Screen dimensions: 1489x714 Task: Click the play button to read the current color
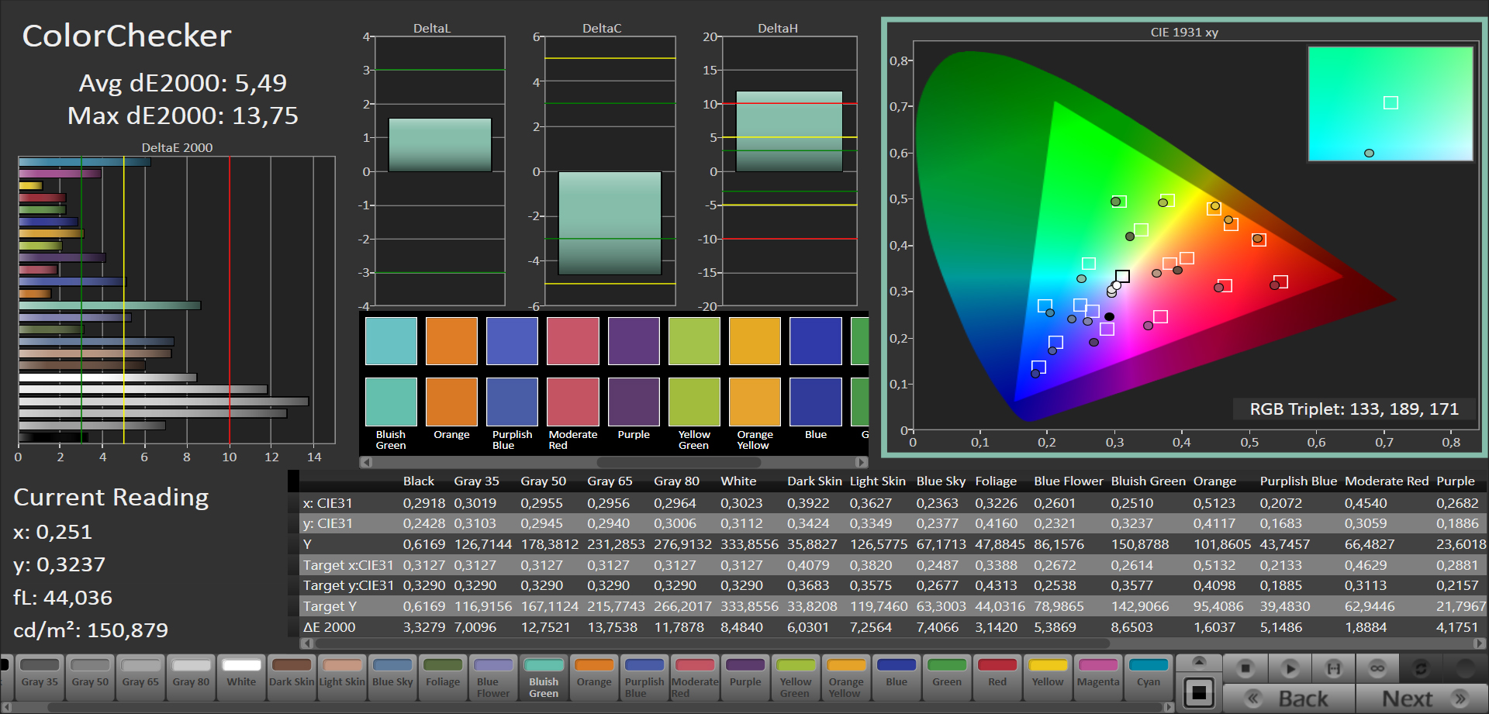[x=1290, y=668]
